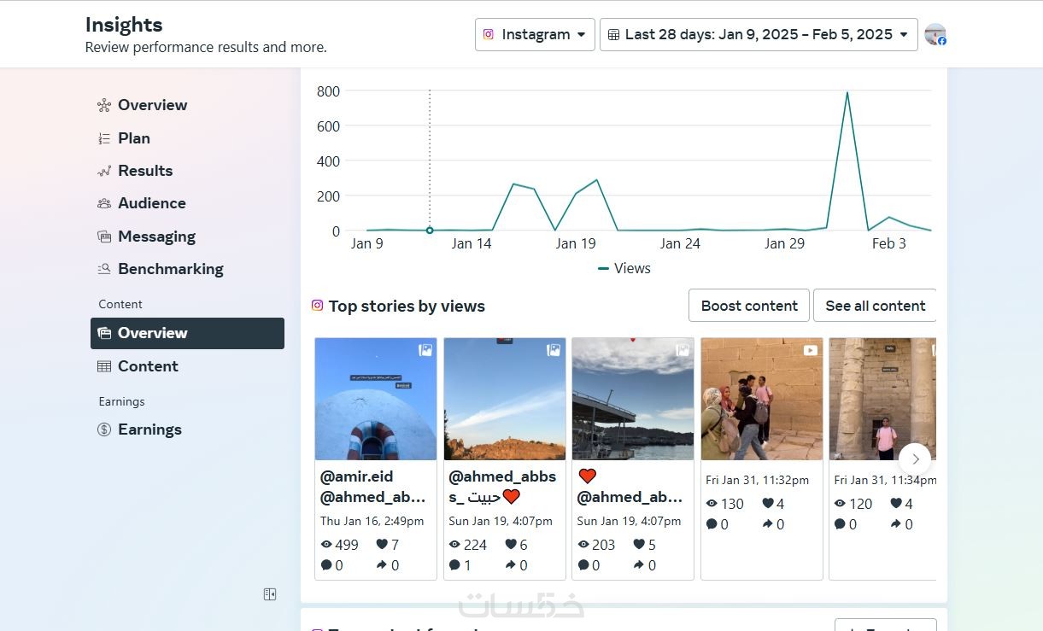Open the Instagram platform dropdown

tap(535, 35)
